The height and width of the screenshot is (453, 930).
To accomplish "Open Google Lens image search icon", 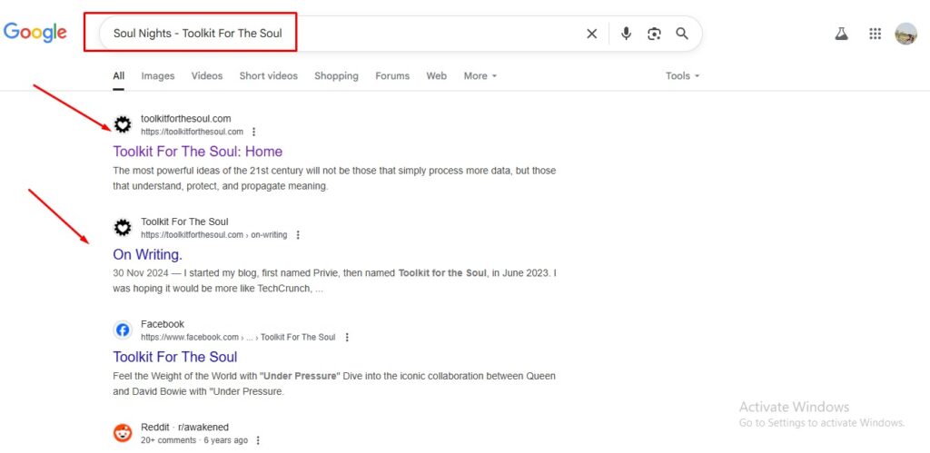I will pos(654,34).
